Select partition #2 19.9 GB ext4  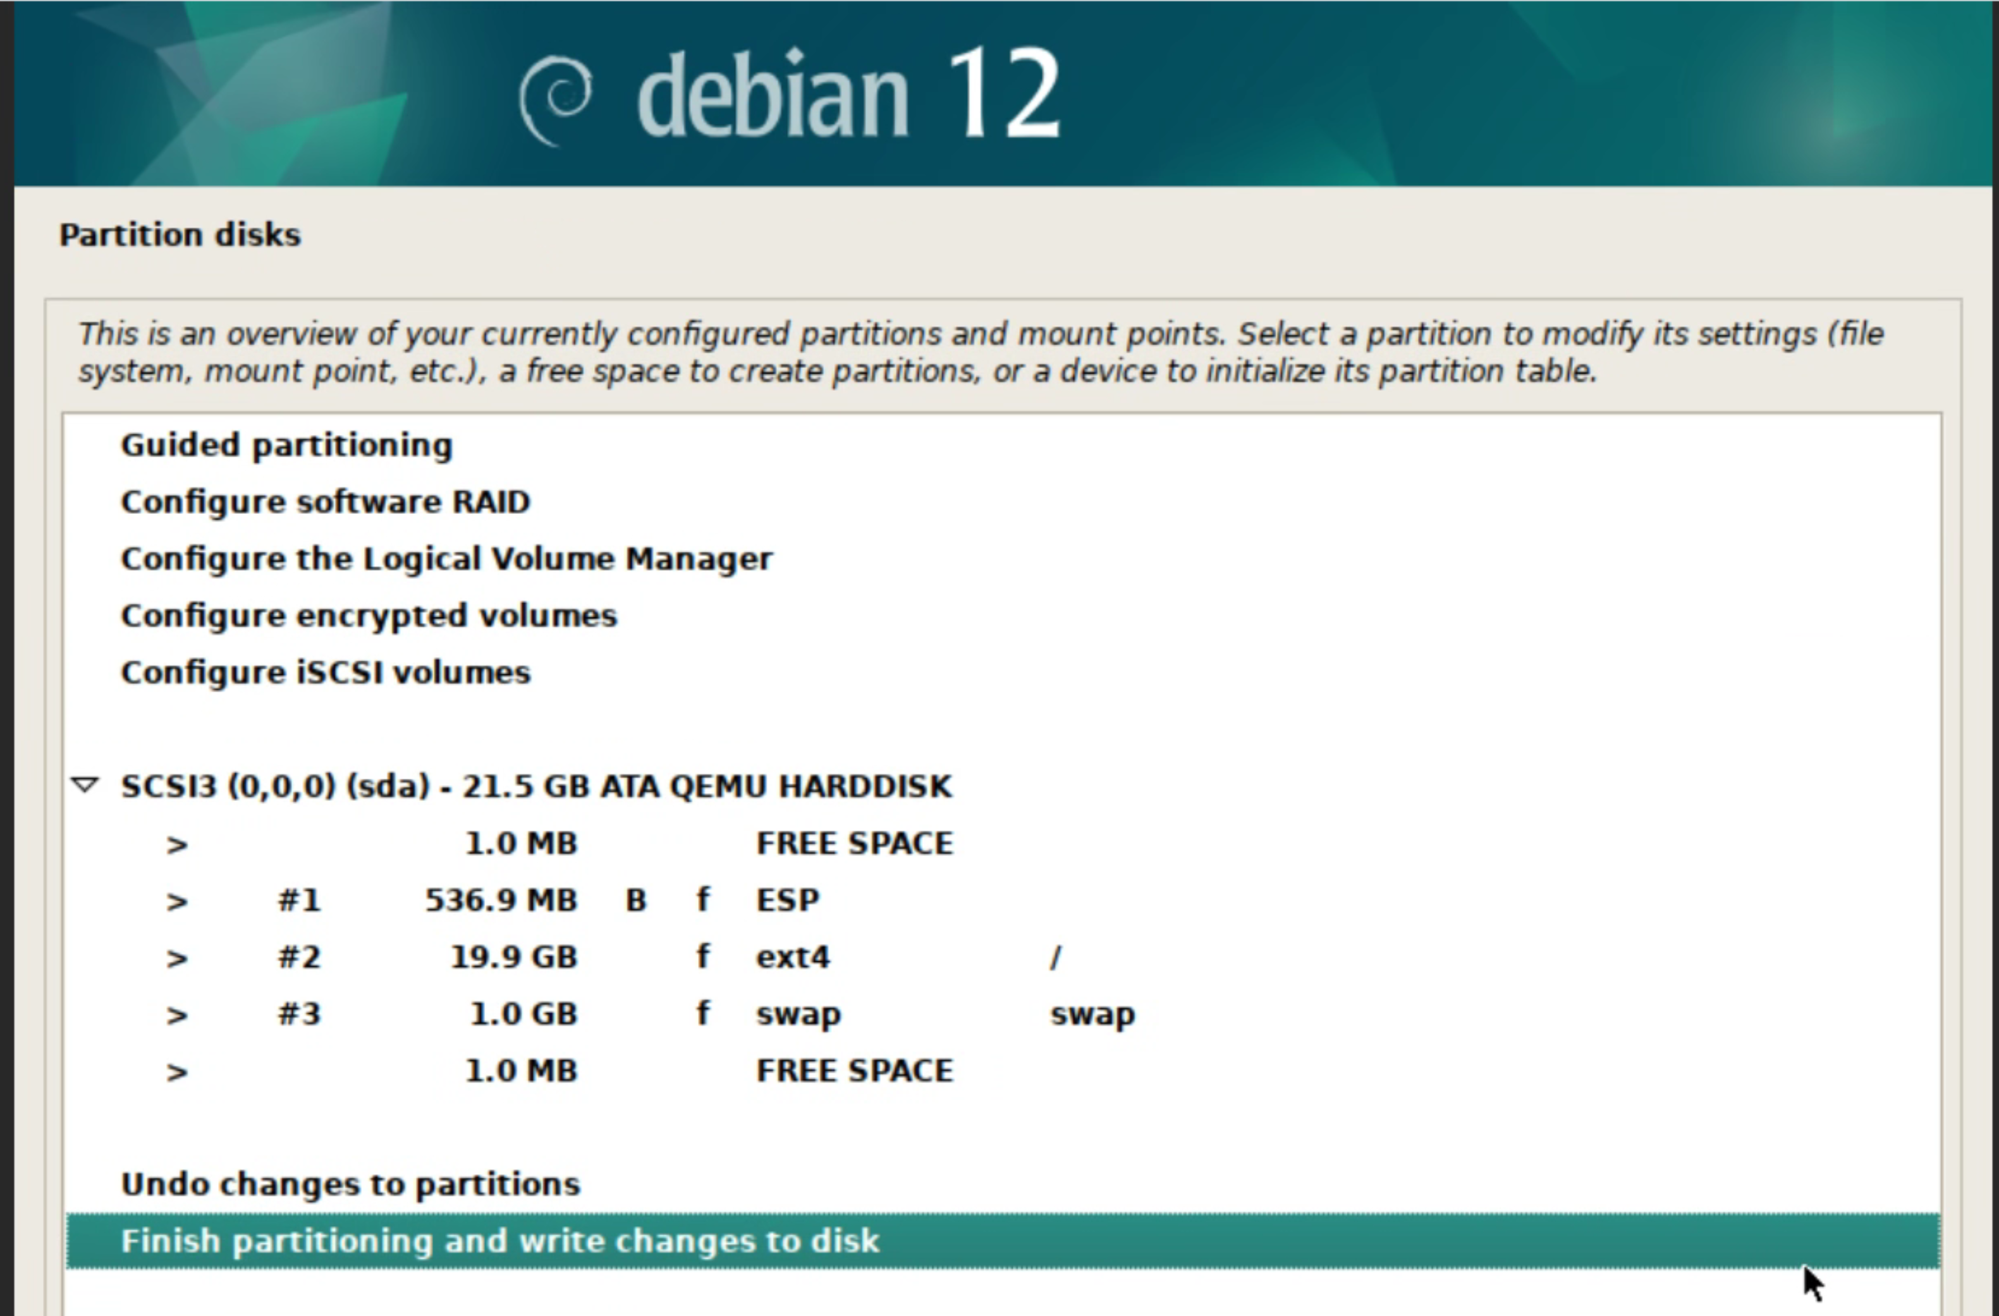tap(1003, 958)
